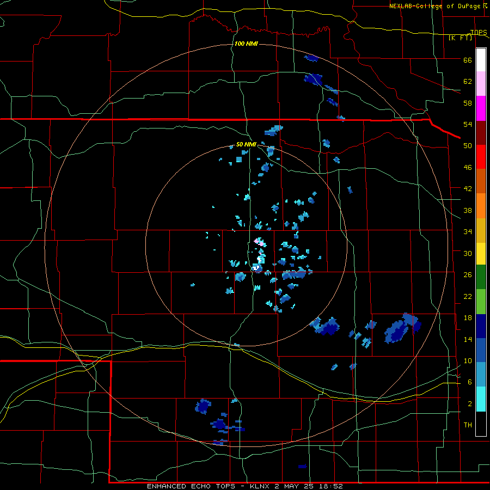Click the 22 legend value
The width and height of the screenshot is (490, 490).
(x=468, y=296)
